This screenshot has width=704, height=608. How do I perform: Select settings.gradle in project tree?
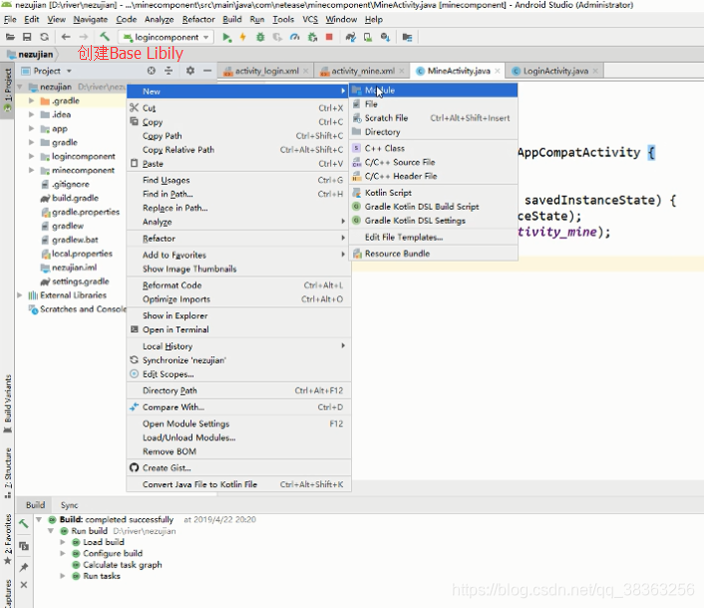[81, 282]
